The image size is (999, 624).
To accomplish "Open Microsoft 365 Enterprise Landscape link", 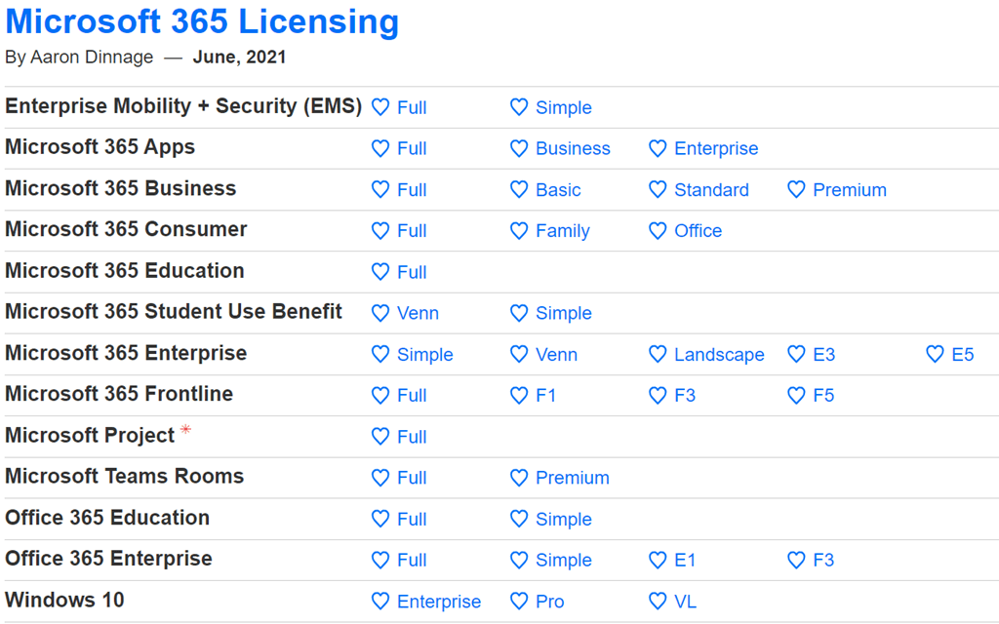I will pyautogui.click(x=719, y=355).
